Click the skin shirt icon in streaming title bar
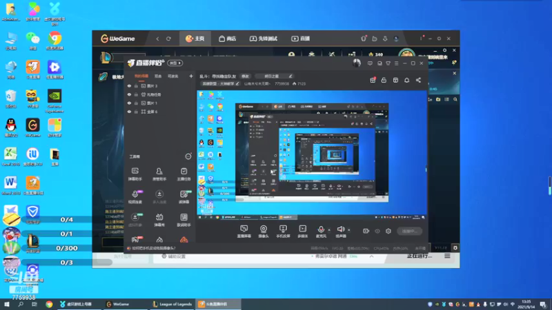The width and height of the screenshot is (552, 310). [388, 63]
